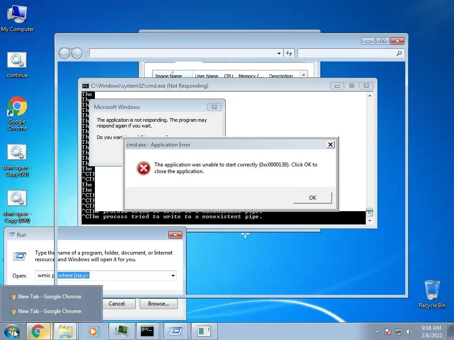454x340 pixels.
Task: Close the Run dialog
Action: click(x=175, y=235)
